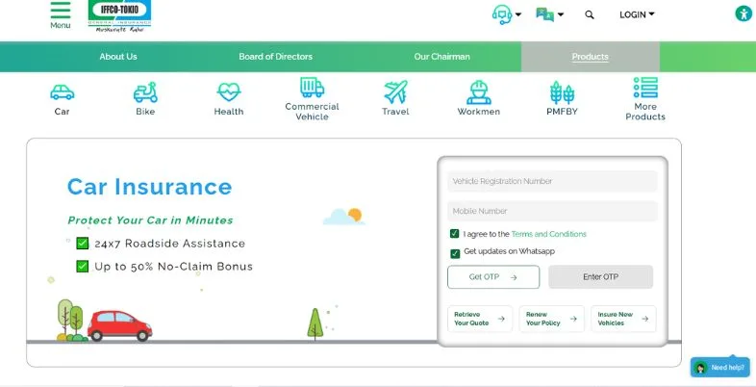756x387 pixels.
Task: Click the Get OTP button
Action: coord(493,277)
